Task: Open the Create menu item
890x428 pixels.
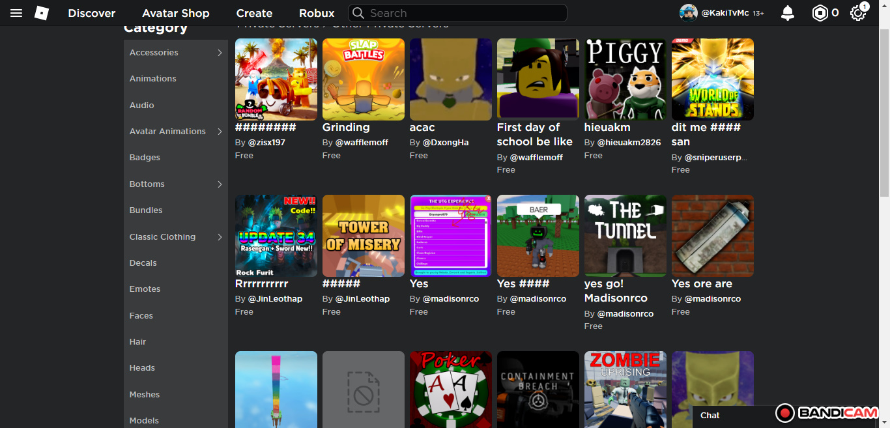Action: tap(254, 13)
